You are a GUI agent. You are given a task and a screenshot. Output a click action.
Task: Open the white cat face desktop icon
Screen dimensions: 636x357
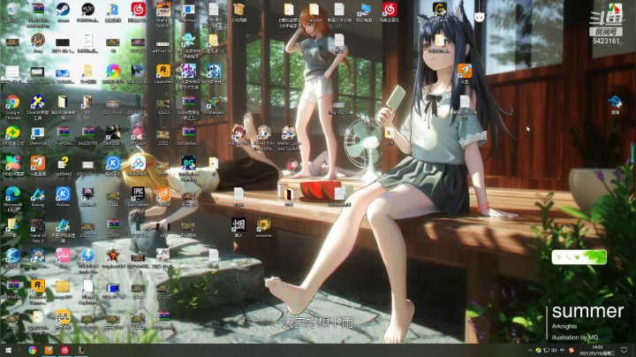point(480,17)
